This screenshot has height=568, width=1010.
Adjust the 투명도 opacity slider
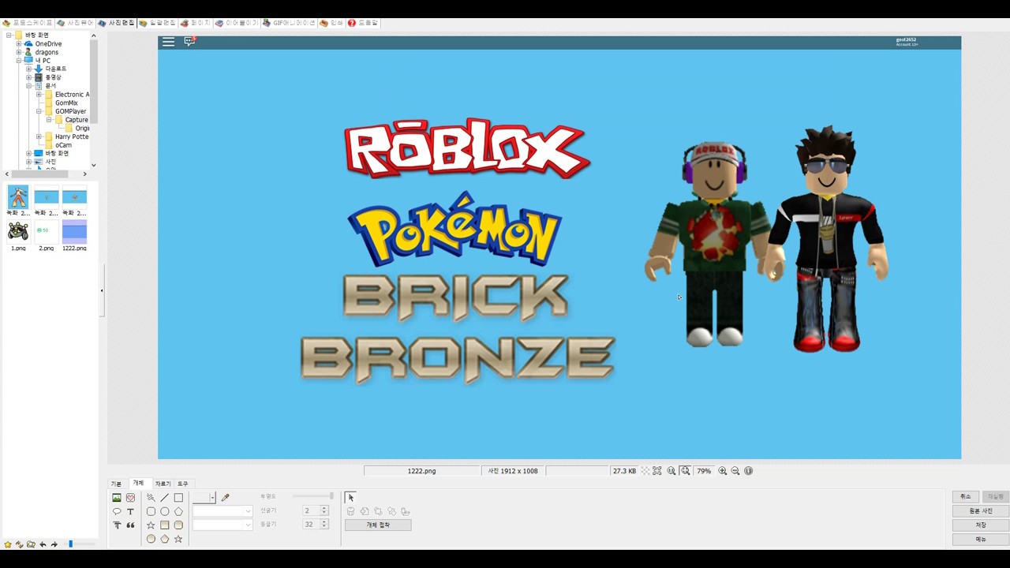(x=312, y=496)
